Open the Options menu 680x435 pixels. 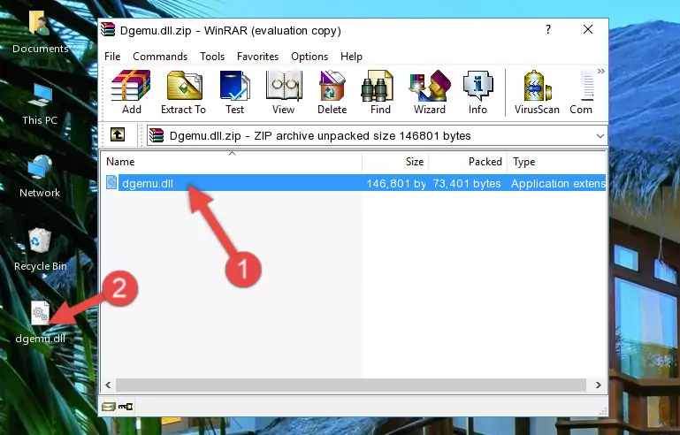pyautogui.click(x=309, y=57)
